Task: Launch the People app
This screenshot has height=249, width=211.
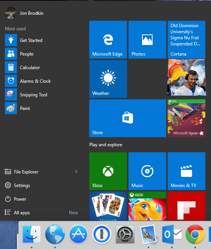Action: tap(19, 54)
